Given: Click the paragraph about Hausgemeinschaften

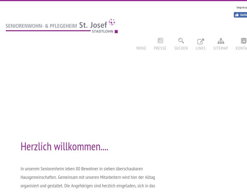Looking at the screenshot, I should (88, 177).
